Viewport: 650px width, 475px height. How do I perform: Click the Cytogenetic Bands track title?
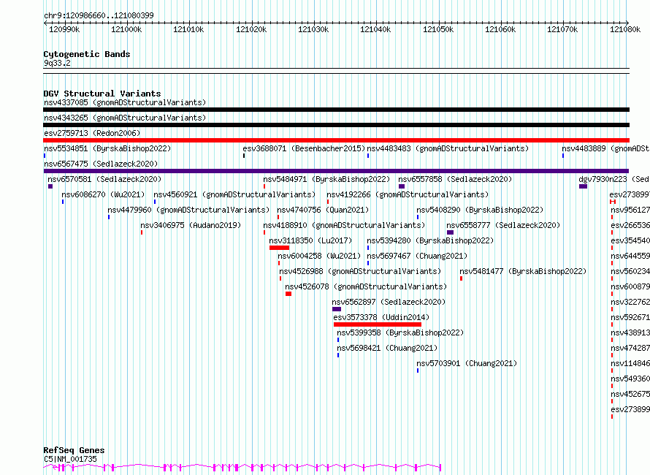coord(87,54)
